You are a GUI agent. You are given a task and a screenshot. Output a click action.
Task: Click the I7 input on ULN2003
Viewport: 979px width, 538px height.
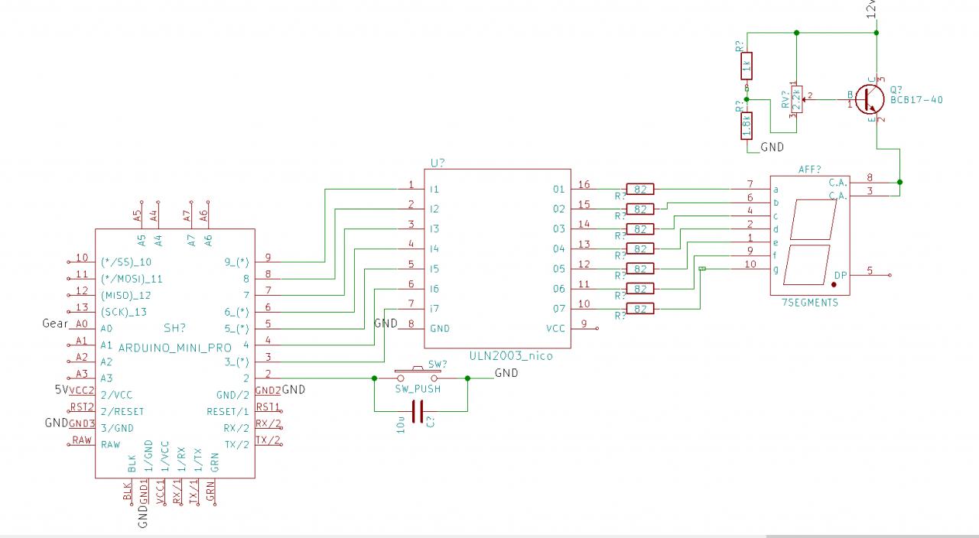(x=434, y=309)
